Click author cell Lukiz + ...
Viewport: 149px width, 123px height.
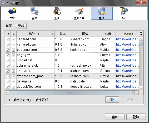(108, 55)
